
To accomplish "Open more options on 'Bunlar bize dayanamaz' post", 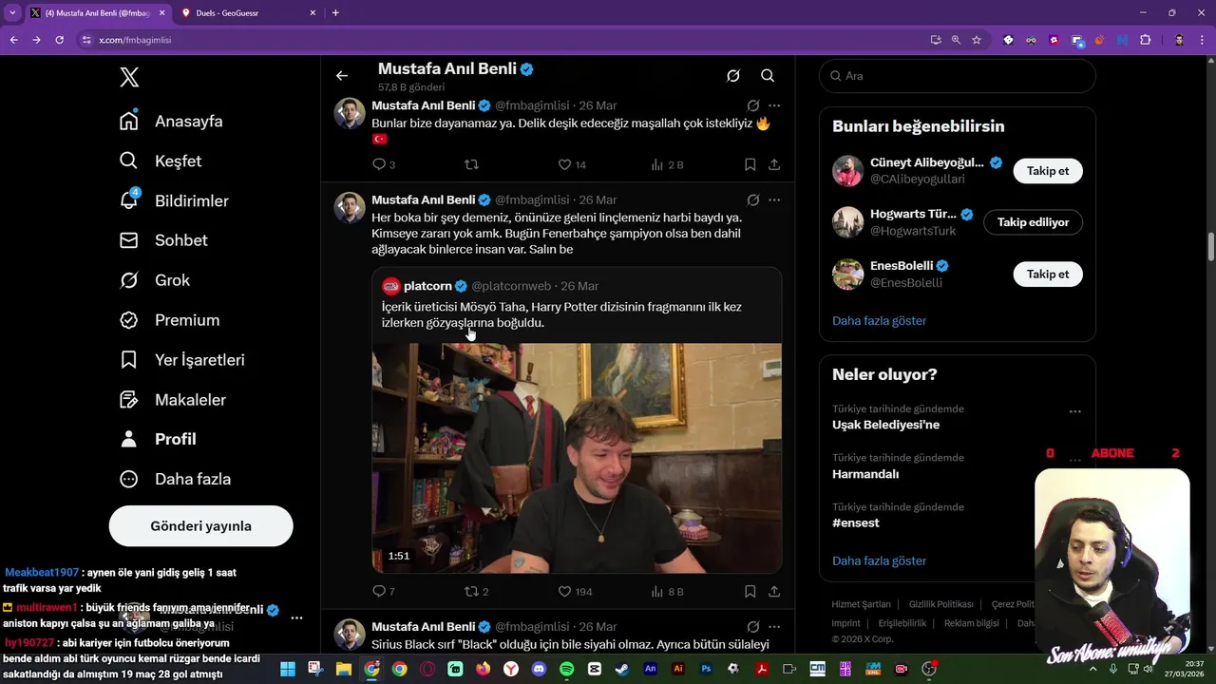I will 774,105.
